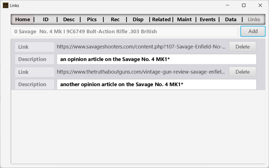Minimize the Links window
The width and height of the screenshot is (269, 168).
pos(227,5)
